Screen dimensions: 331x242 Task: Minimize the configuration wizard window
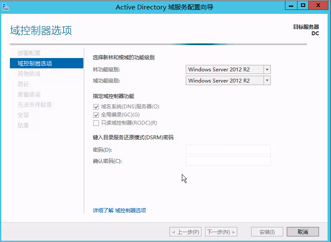point(291,6)
